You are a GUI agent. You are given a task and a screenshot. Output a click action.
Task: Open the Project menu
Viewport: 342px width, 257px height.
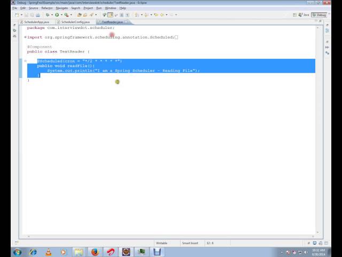pyautogui.click(x=88, y=8)
